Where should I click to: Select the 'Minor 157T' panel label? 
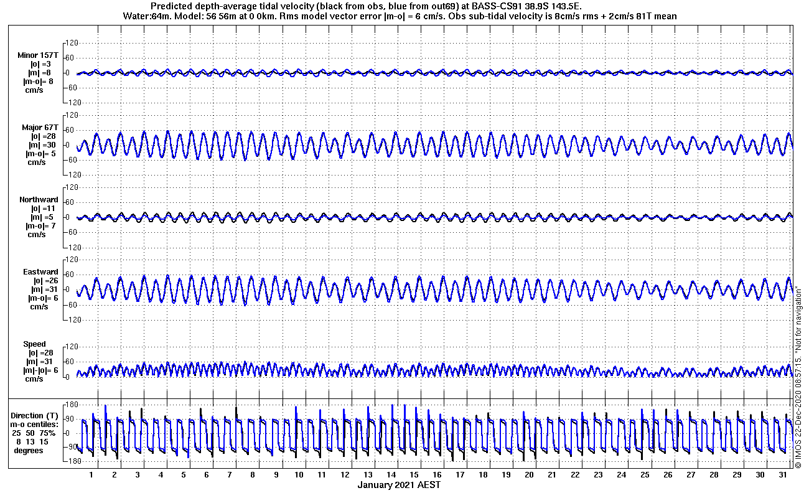click(x=38, y=55)
